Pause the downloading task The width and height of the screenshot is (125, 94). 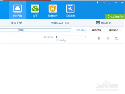(x=99, y=38)
